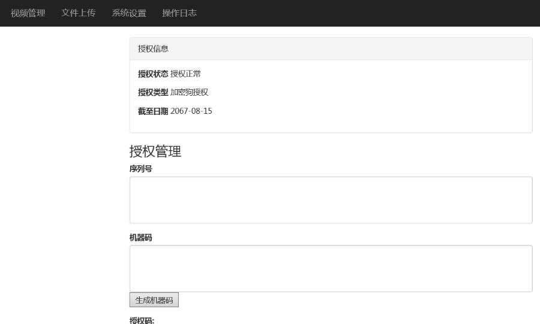Screen dimensions: 540x324
Task: Open the 视频管理 menu item
Action: click(x=28, y=13)
